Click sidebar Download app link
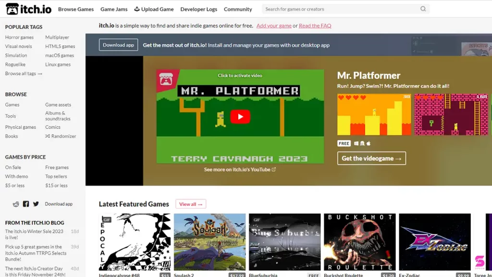The width and height of the screenshot is (492, 277). click(x=59, y=204)
